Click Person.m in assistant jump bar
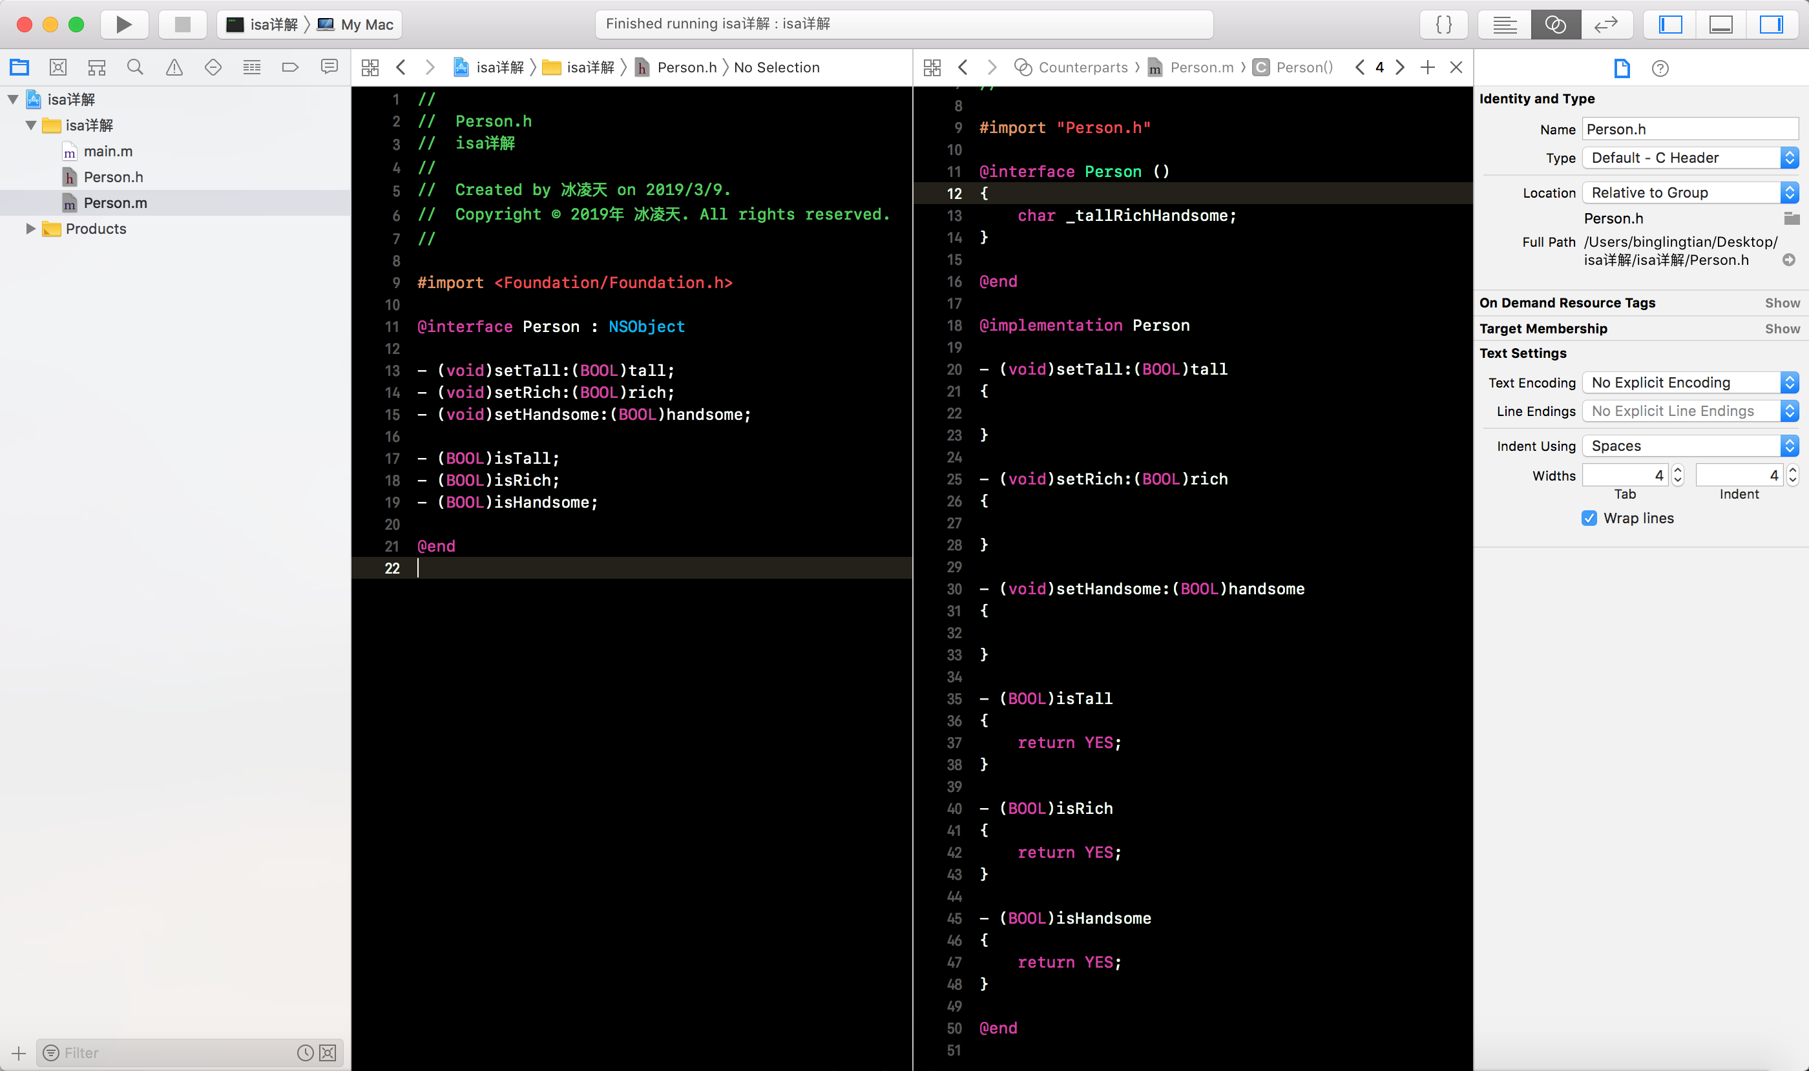 pos(1190,67)
